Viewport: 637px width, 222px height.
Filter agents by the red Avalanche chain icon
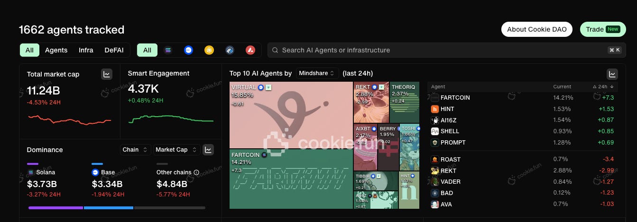250,50
